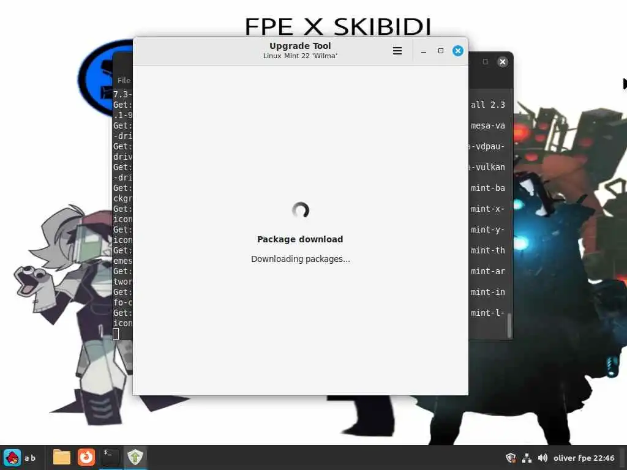
Task: Click the 'Package download' heading
Action: pos(300,239)
